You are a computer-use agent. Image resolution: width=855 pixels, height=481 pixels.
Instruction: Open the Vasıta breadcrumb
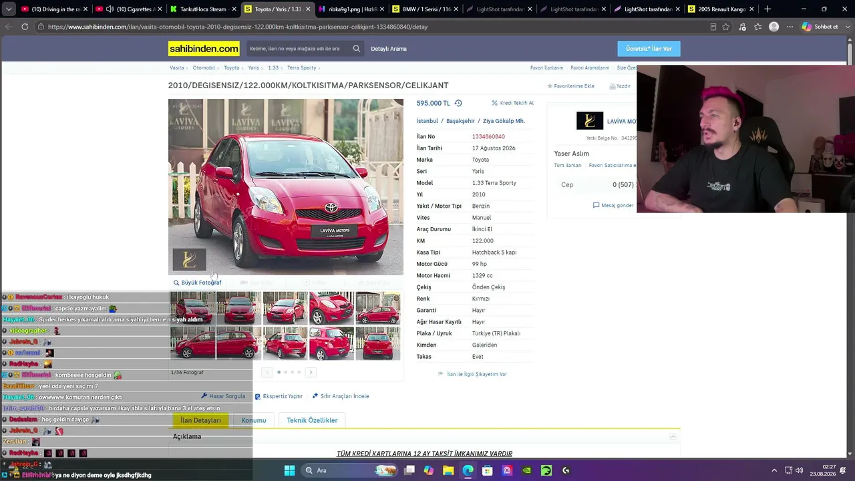pyautogui.click(x=176, y=68)
